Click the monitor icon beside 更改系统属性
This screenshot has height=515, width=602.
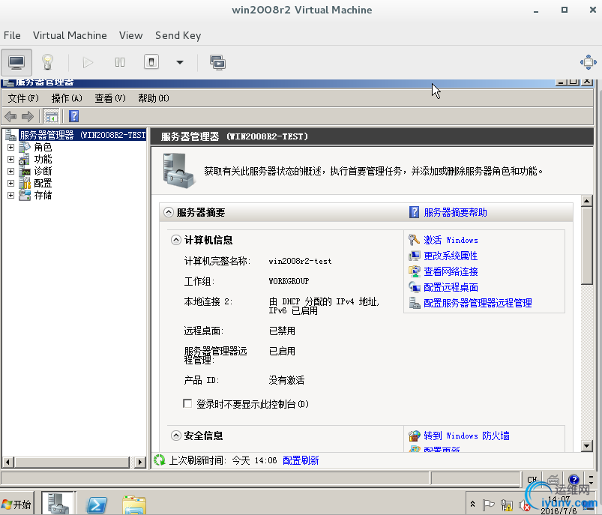tap(415, 256)
